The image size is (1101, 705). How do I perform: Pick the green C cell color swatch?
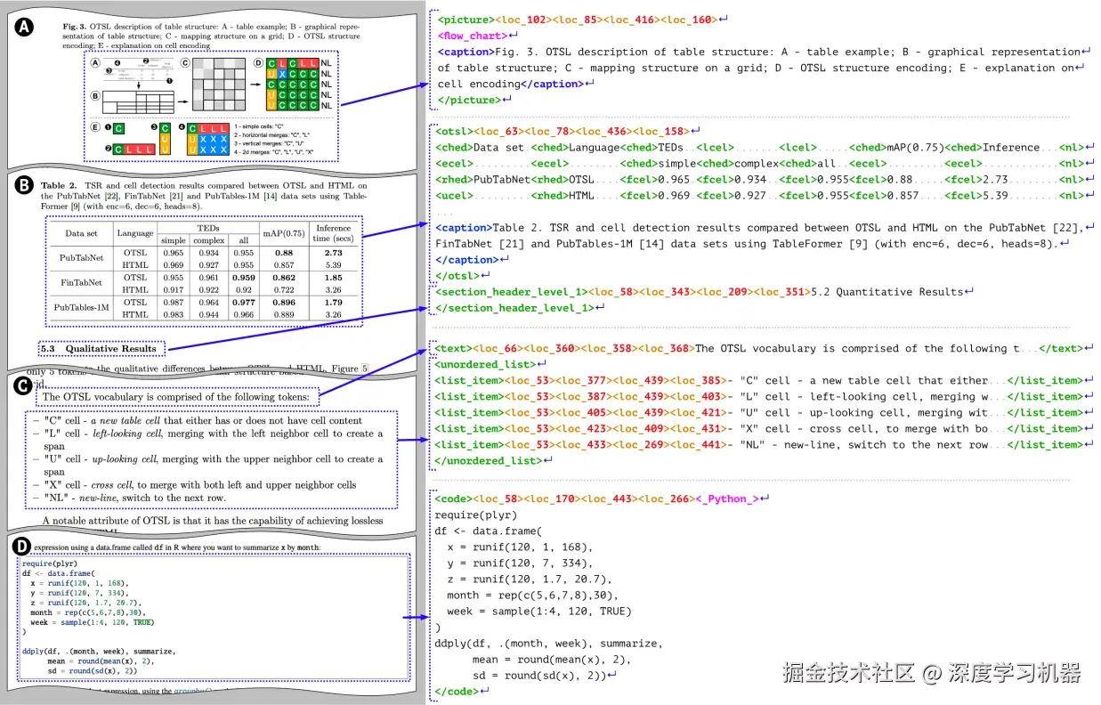[117, 127]
